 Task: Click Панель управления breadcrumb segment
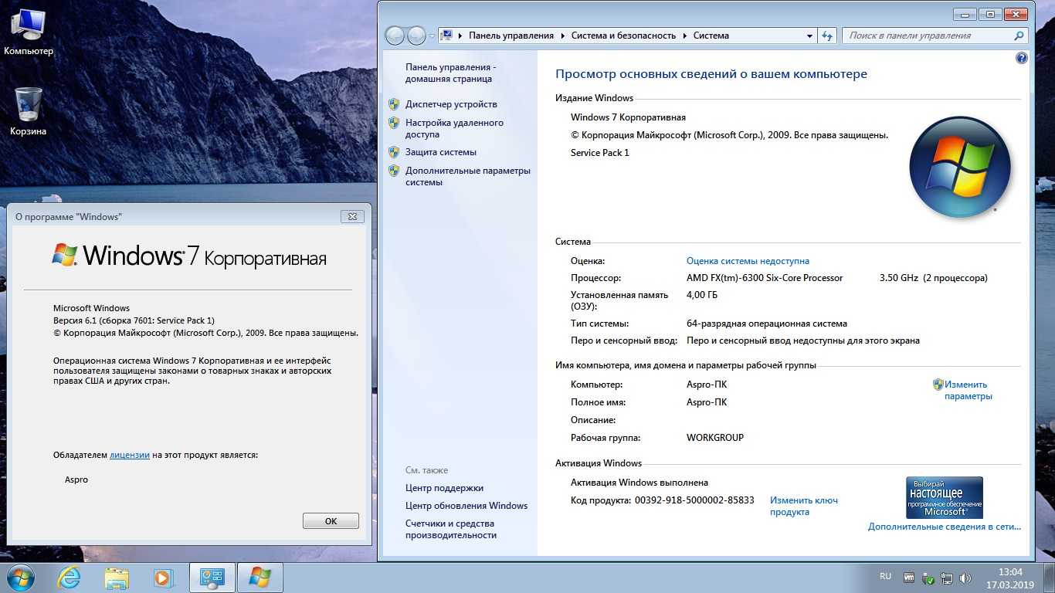click(x=511, y=36)
